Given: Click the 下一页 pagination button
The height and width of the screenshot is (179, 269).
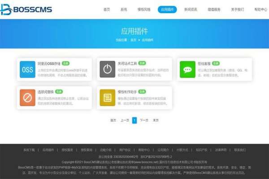Looking at the screenshot, I should click(144, 120).
